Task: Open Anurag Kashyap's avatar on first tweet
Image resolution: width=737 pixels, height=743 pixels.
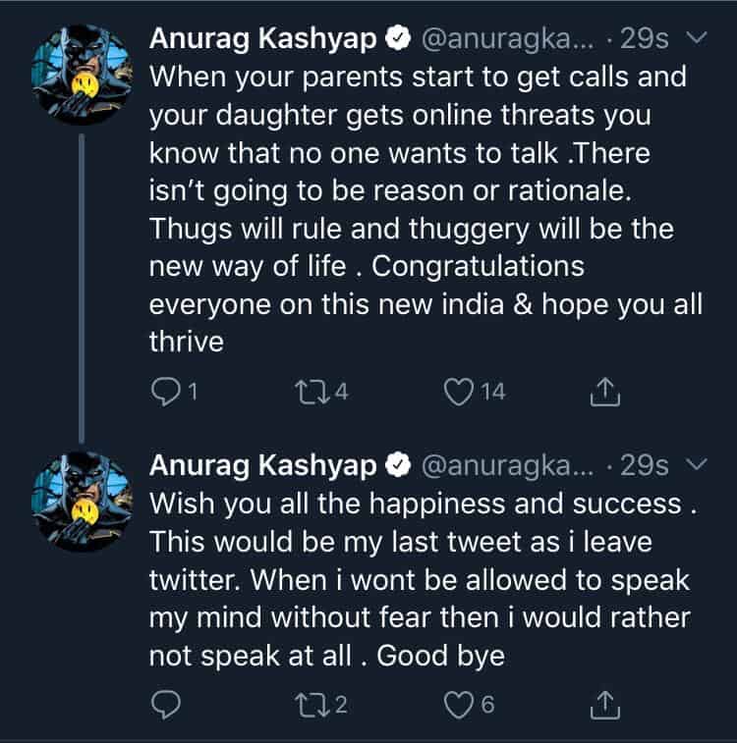Action: point(83,75)
